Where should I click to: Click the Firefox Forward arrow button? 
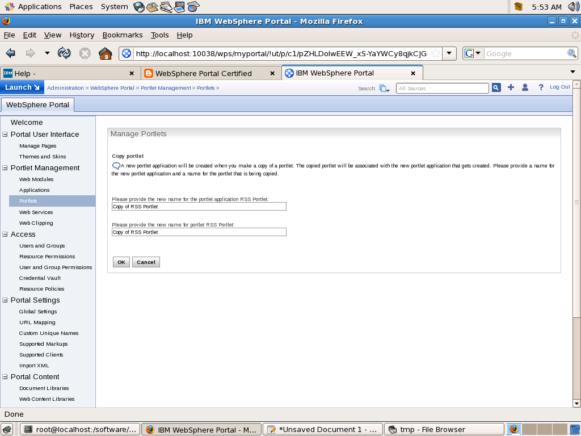click(30, 53)
